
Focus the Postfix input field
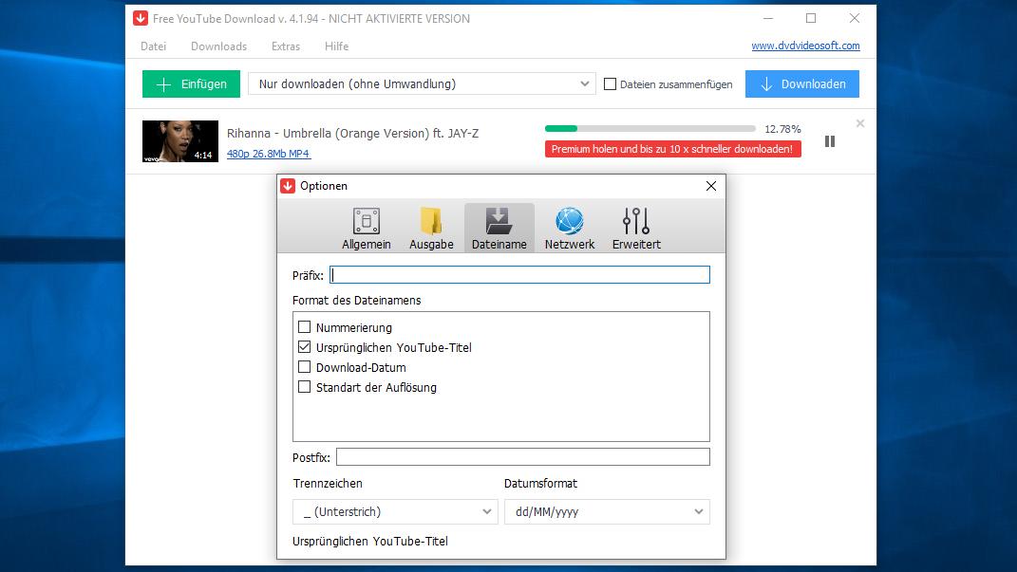pos(523,456)
